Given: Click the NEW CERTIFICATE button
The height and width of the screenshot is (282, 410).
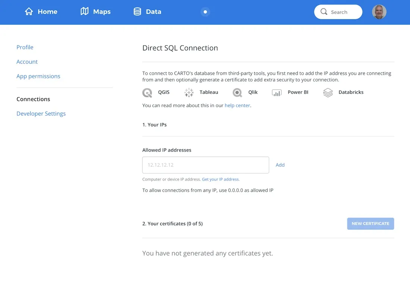Looking at the screenshot, I should tap(370, 223).
